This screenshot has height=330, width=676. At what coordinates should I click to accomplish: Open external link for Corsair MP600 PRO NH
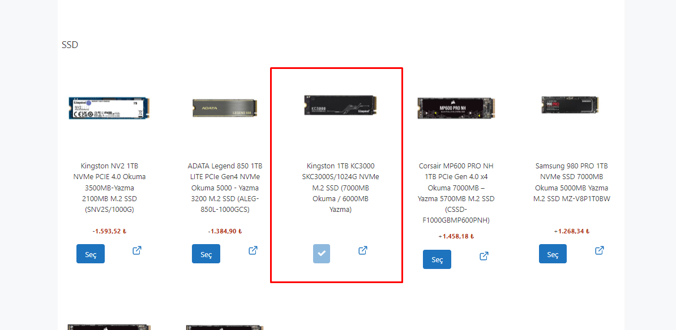(x=484, y=255)
